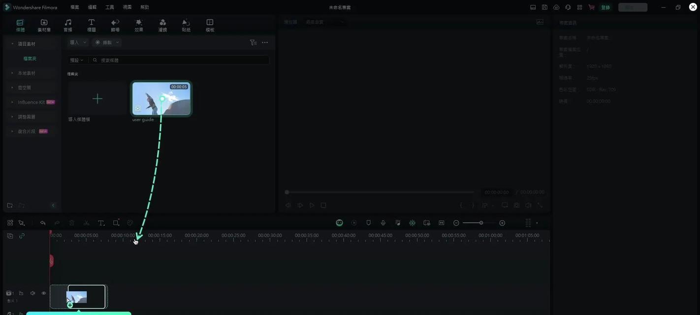Switch to the 音頻 audio tab
The image size is (700, 315).
[68, 26]
